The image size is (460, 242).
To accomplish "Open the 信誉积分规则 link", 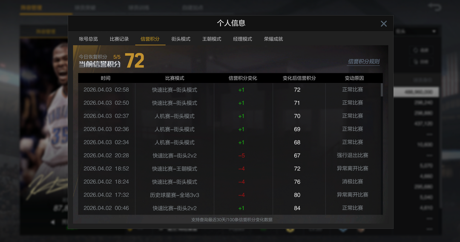I will (363, 61).
